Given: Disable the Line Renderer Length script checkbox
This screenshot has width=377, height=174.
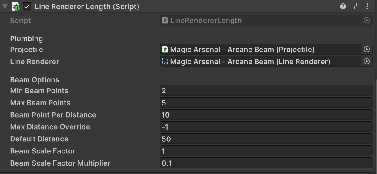Looking at the screenshot, I should pyautogui.click(x=27, y=7).
